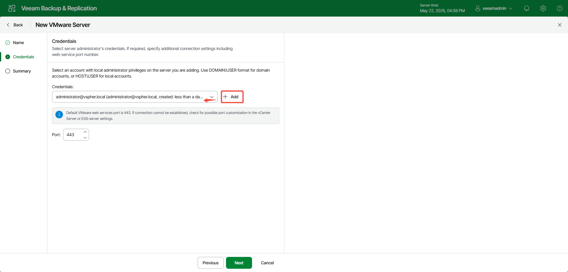Viewport: 568px width, 272px height.
Task: Click the Credentials section heading
Action: [64, 41]
